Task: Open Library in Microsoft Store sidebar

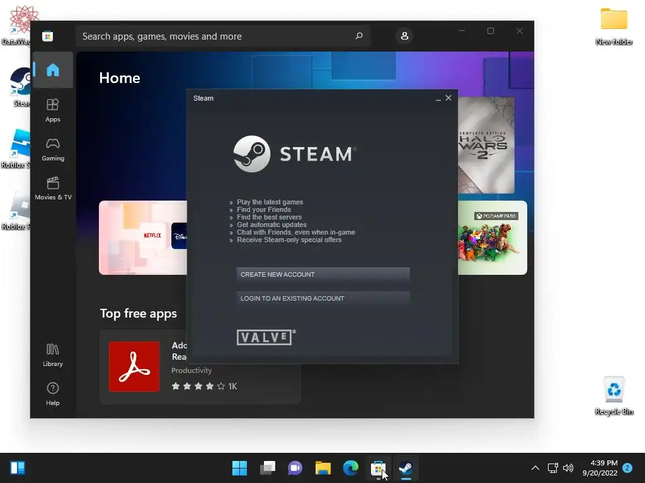Action: [53, 355]
